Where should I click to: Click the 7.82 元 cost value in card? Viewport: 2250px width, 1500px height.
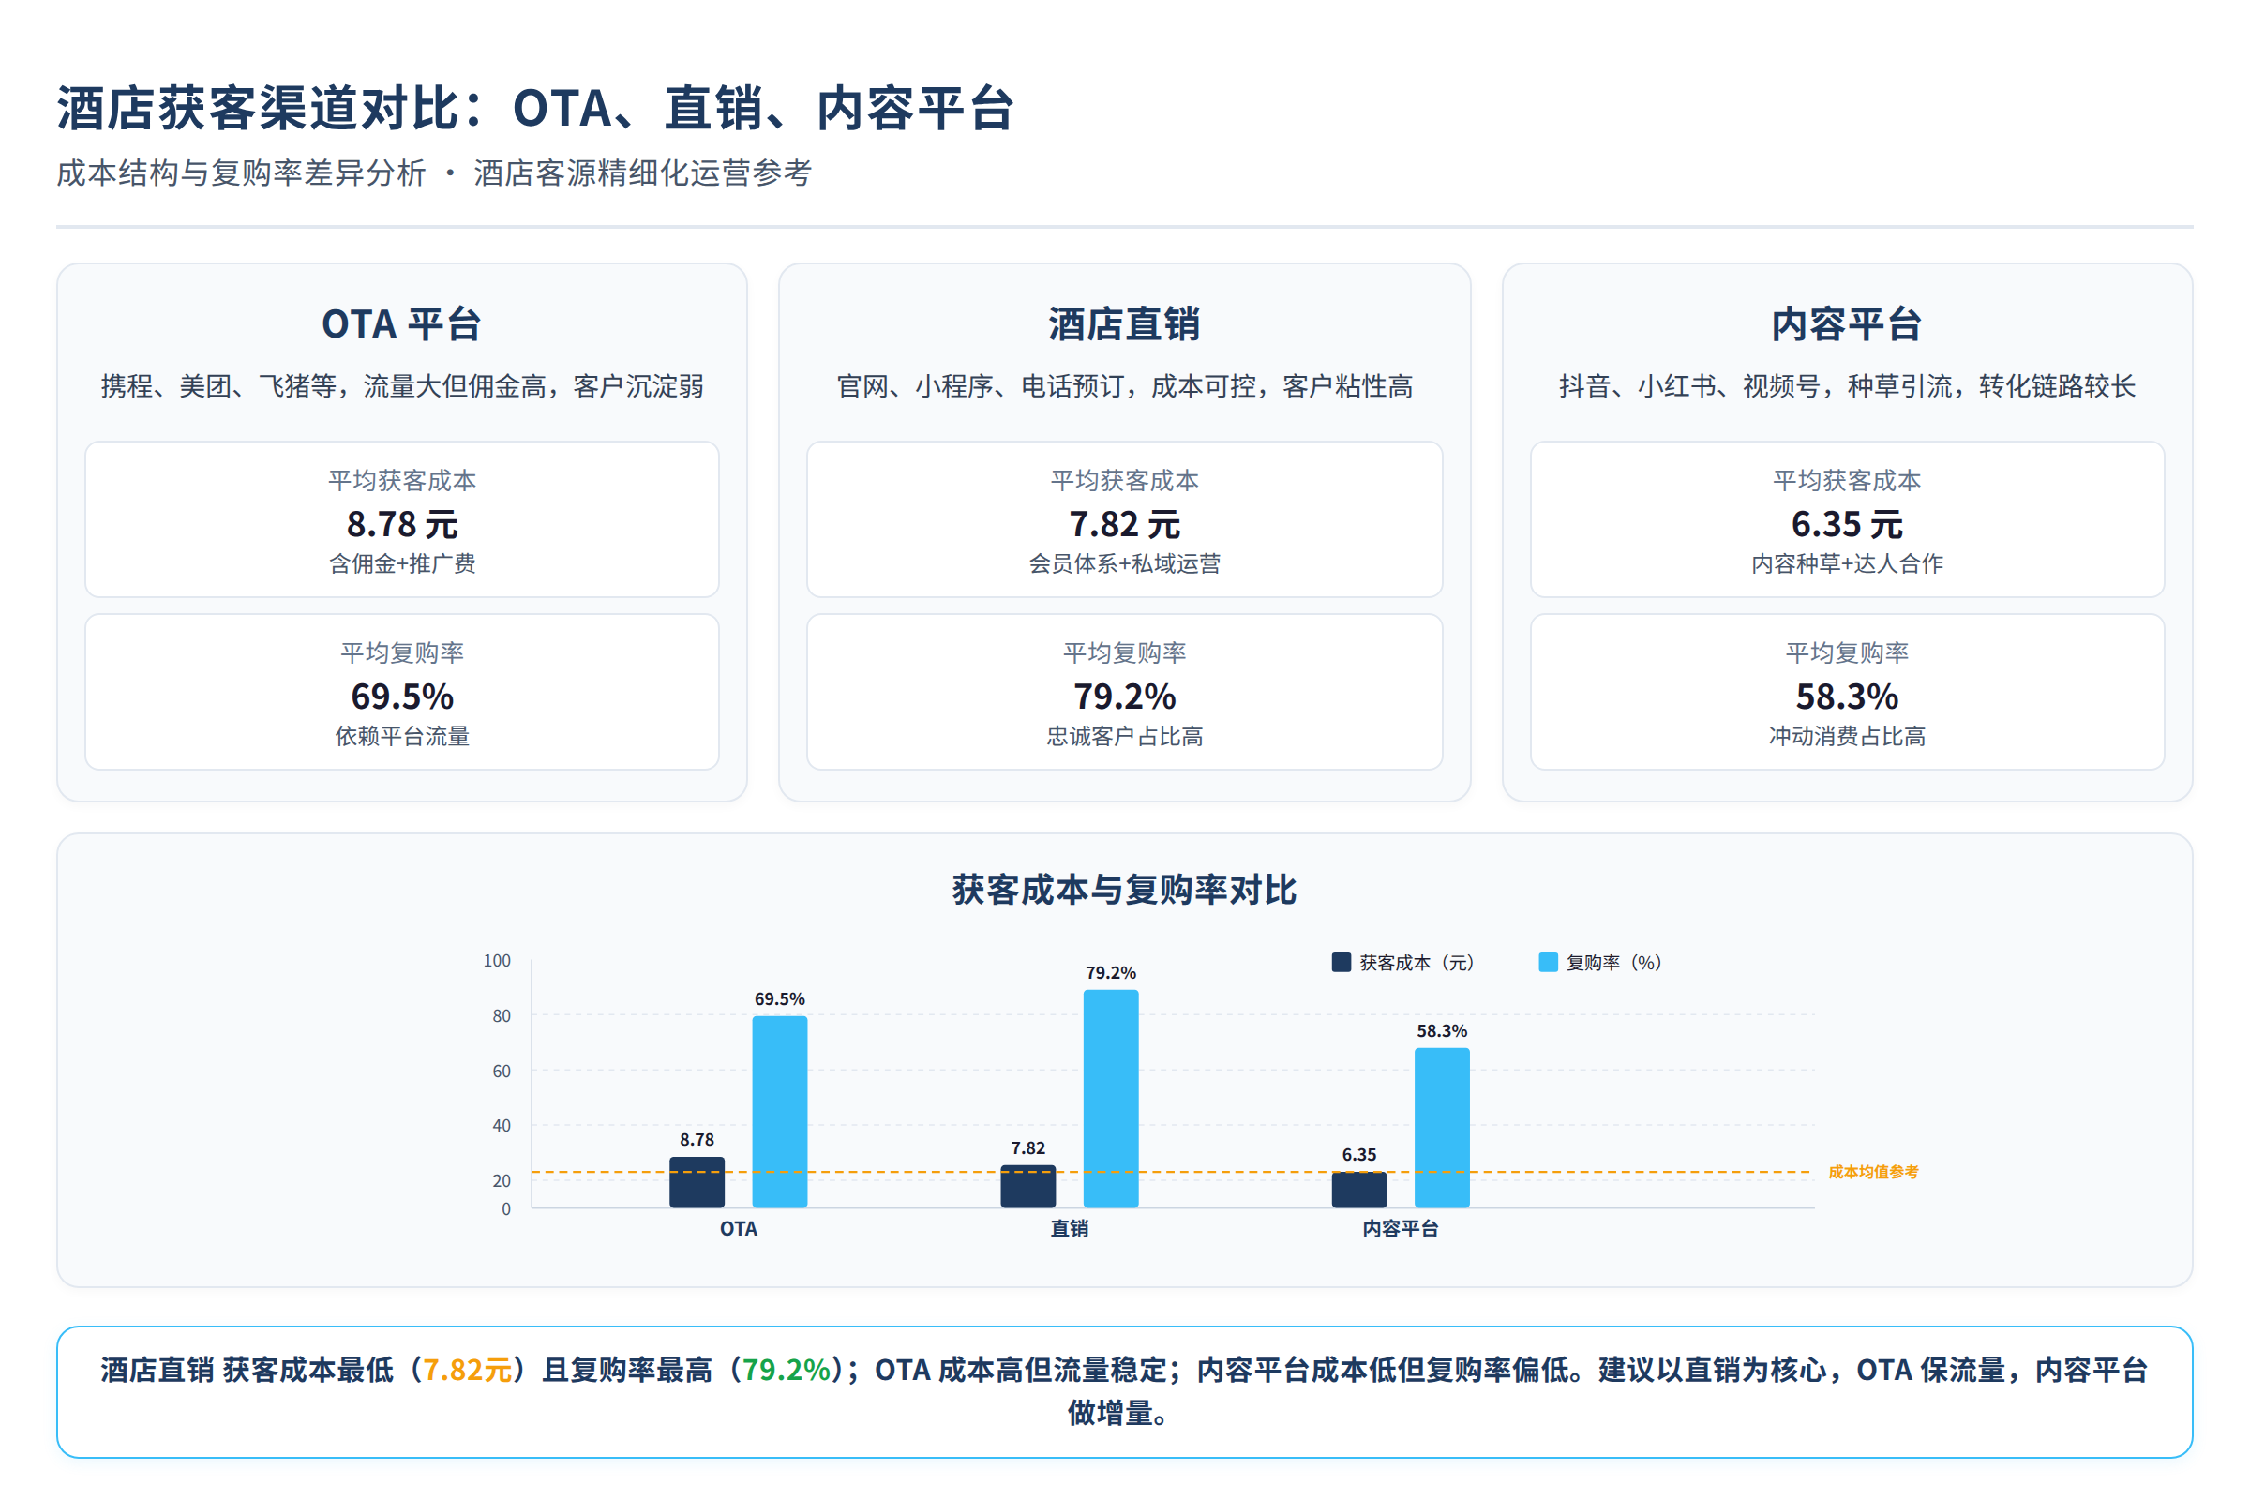coord(1124,524)
